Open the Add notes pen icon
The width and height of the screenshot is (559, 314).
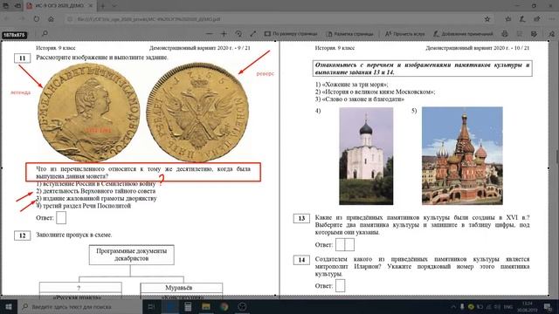[x=522, y=19]
